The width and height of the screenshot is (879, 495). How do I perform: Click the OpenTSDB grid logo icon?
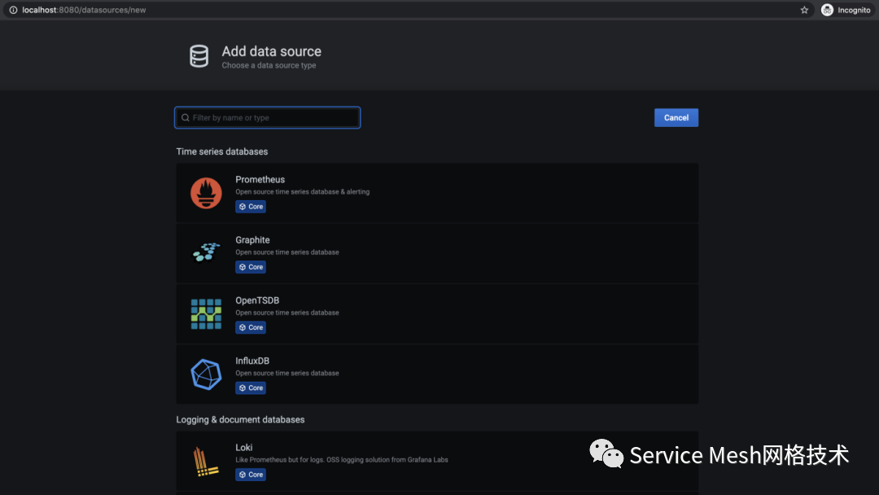point(206,313)
